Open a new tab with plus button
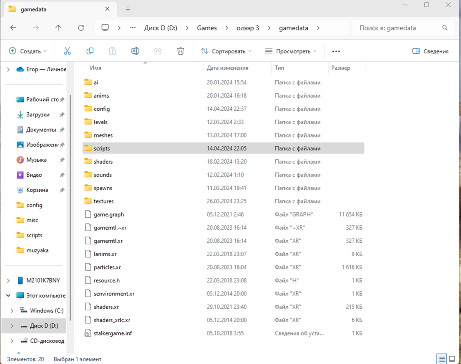This screenshot has width=461, height=364. pos(128,9)
